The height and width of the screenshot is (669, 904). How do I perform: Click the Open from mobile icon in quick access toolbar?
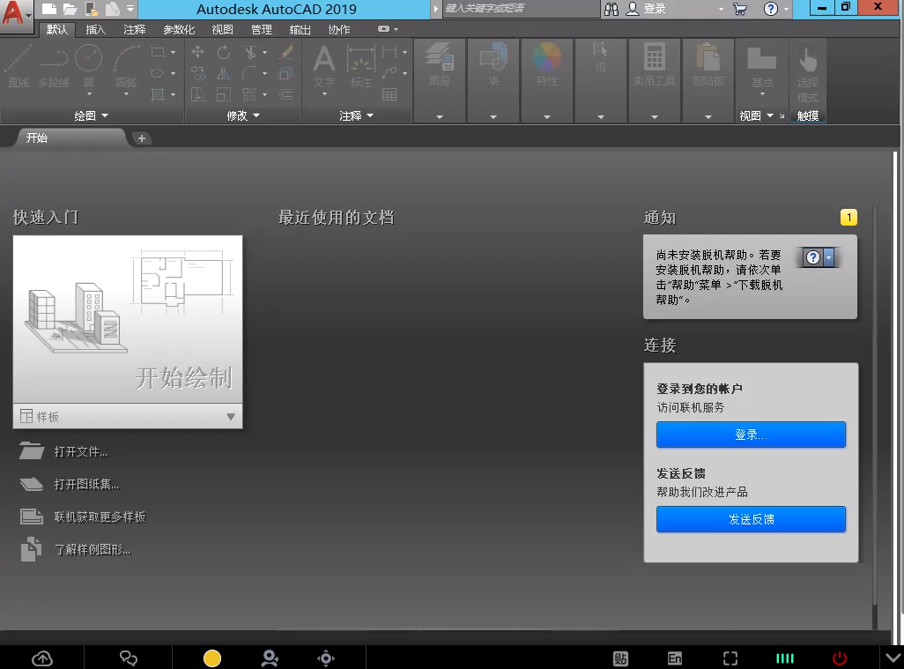pos(91,9)
